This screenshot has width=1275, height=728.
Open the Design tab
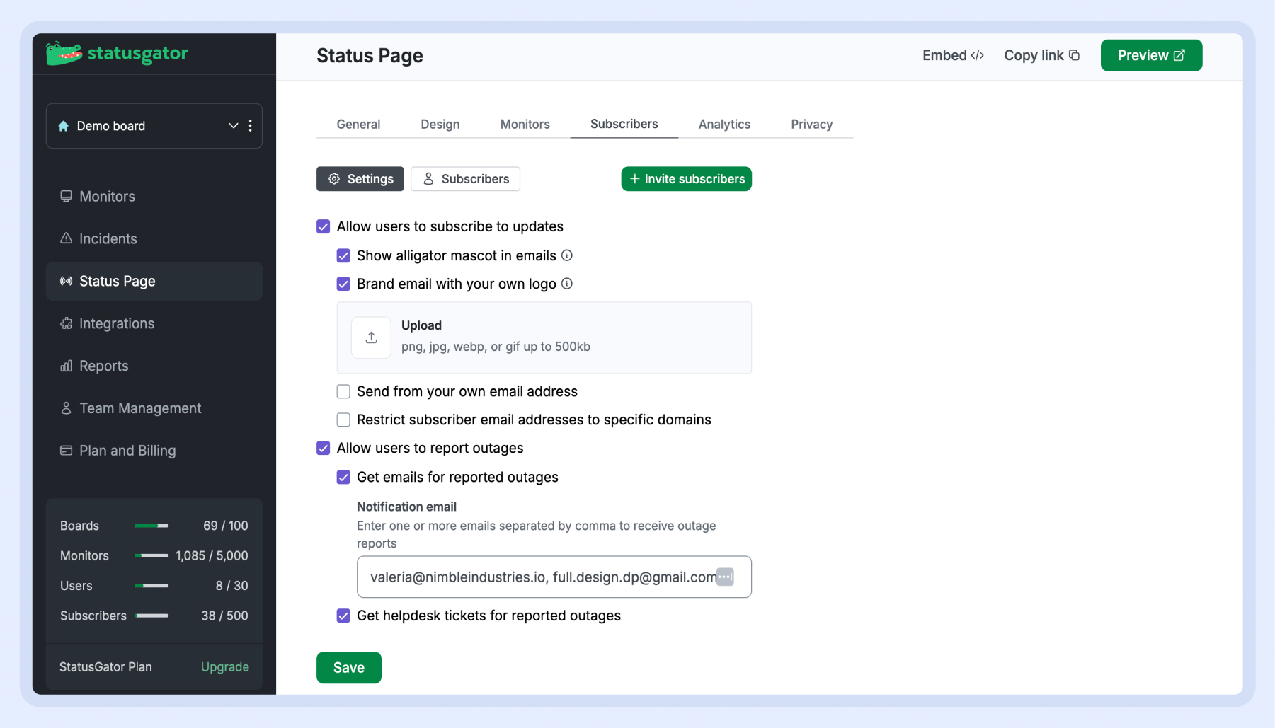click(440, 125)
